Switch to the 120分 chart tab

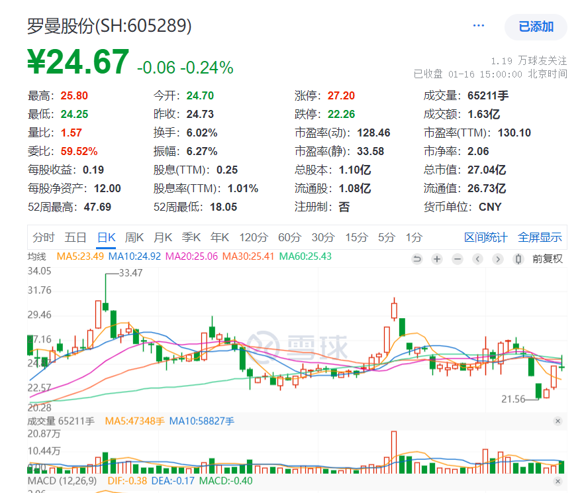tap(254, 237)
